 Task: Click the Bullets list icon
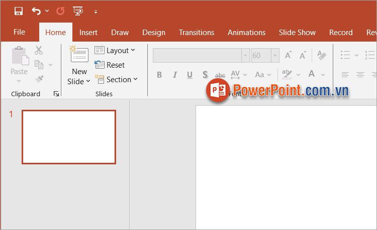point(345,55)
